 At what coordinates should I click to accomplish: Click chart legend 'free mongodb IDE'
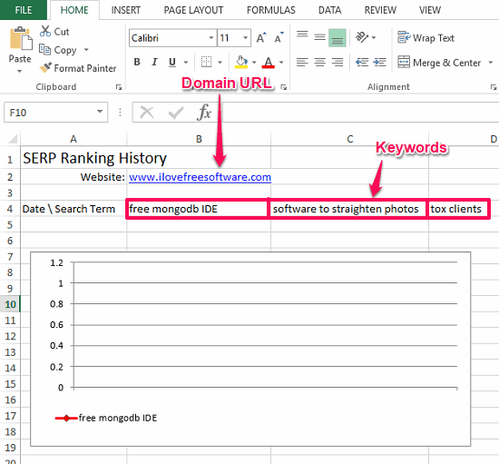(x=106, y=418)
